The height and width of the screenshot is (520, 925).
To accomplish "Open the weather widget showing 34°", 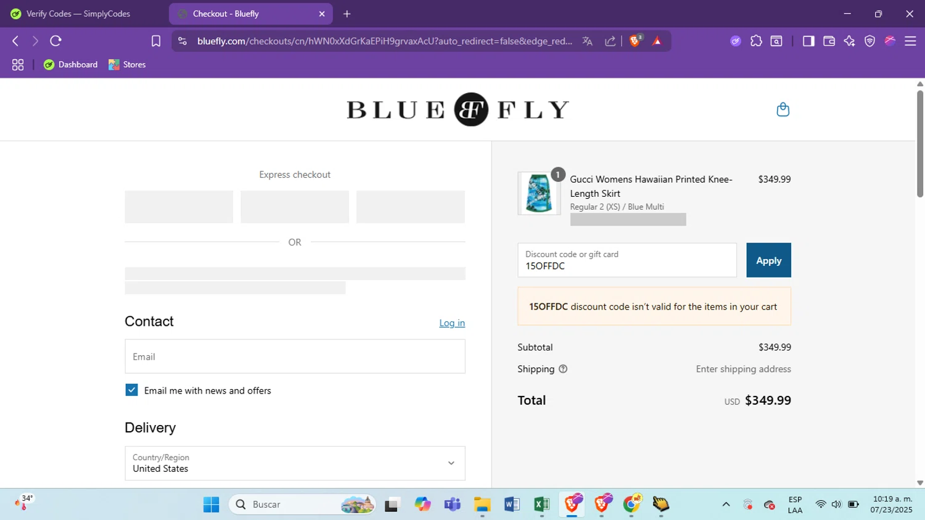I will 25,503.
